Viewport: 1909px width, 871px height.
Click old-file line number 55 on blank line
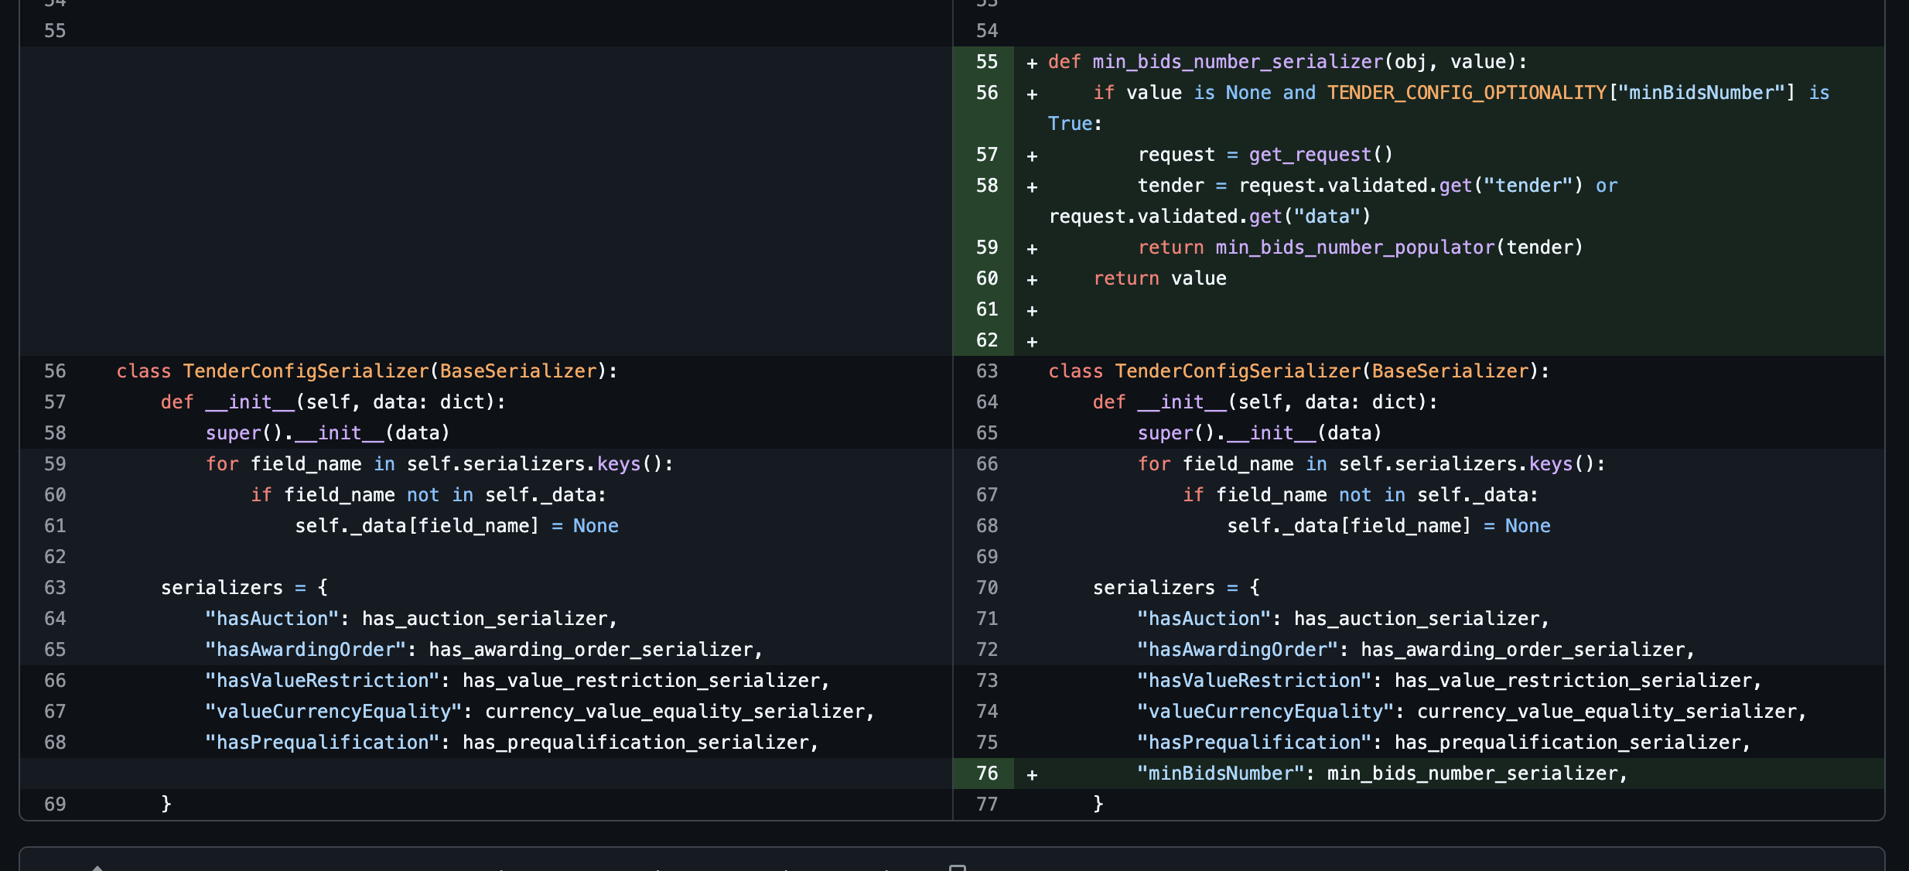pyautogui.click(x=55, y=31)
